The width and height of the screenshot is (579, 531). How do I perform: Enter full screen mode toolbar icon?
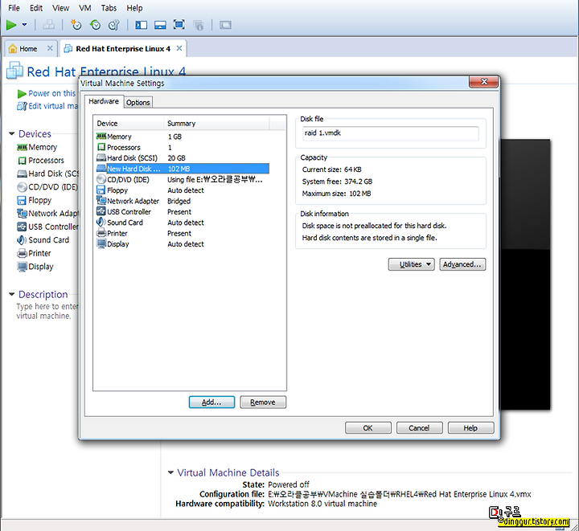click(179, 25)
